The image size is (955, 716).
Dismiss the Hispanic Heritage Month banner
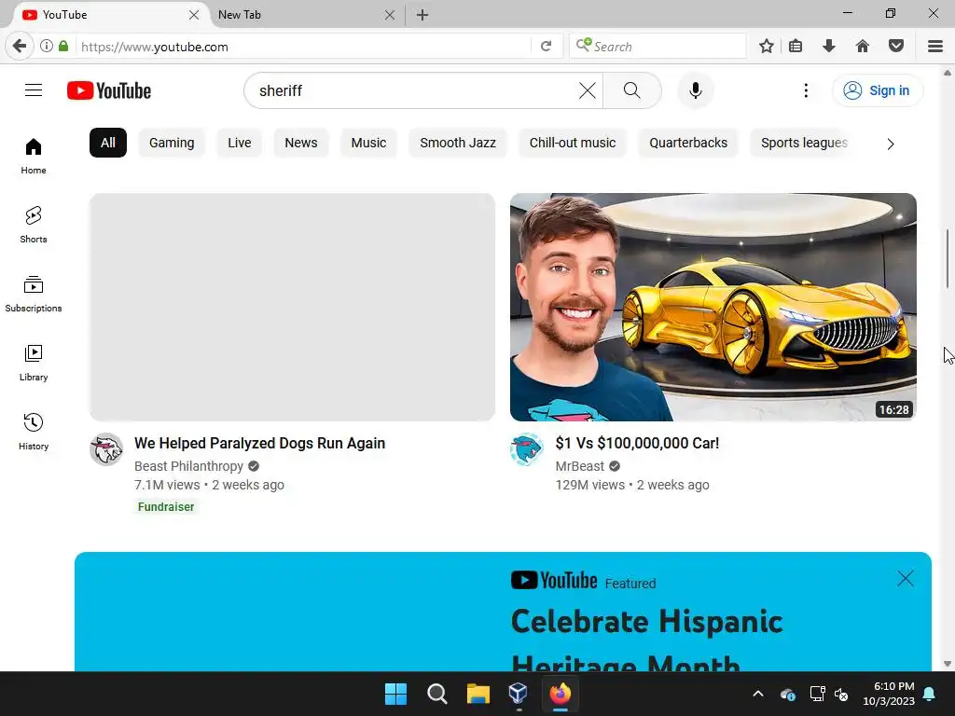pyautogui.click(x=906, y=578)
